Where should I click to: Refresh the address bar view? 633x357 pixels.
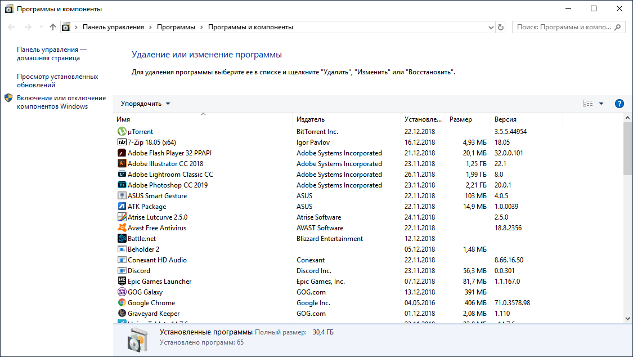(x=501, y=27)
